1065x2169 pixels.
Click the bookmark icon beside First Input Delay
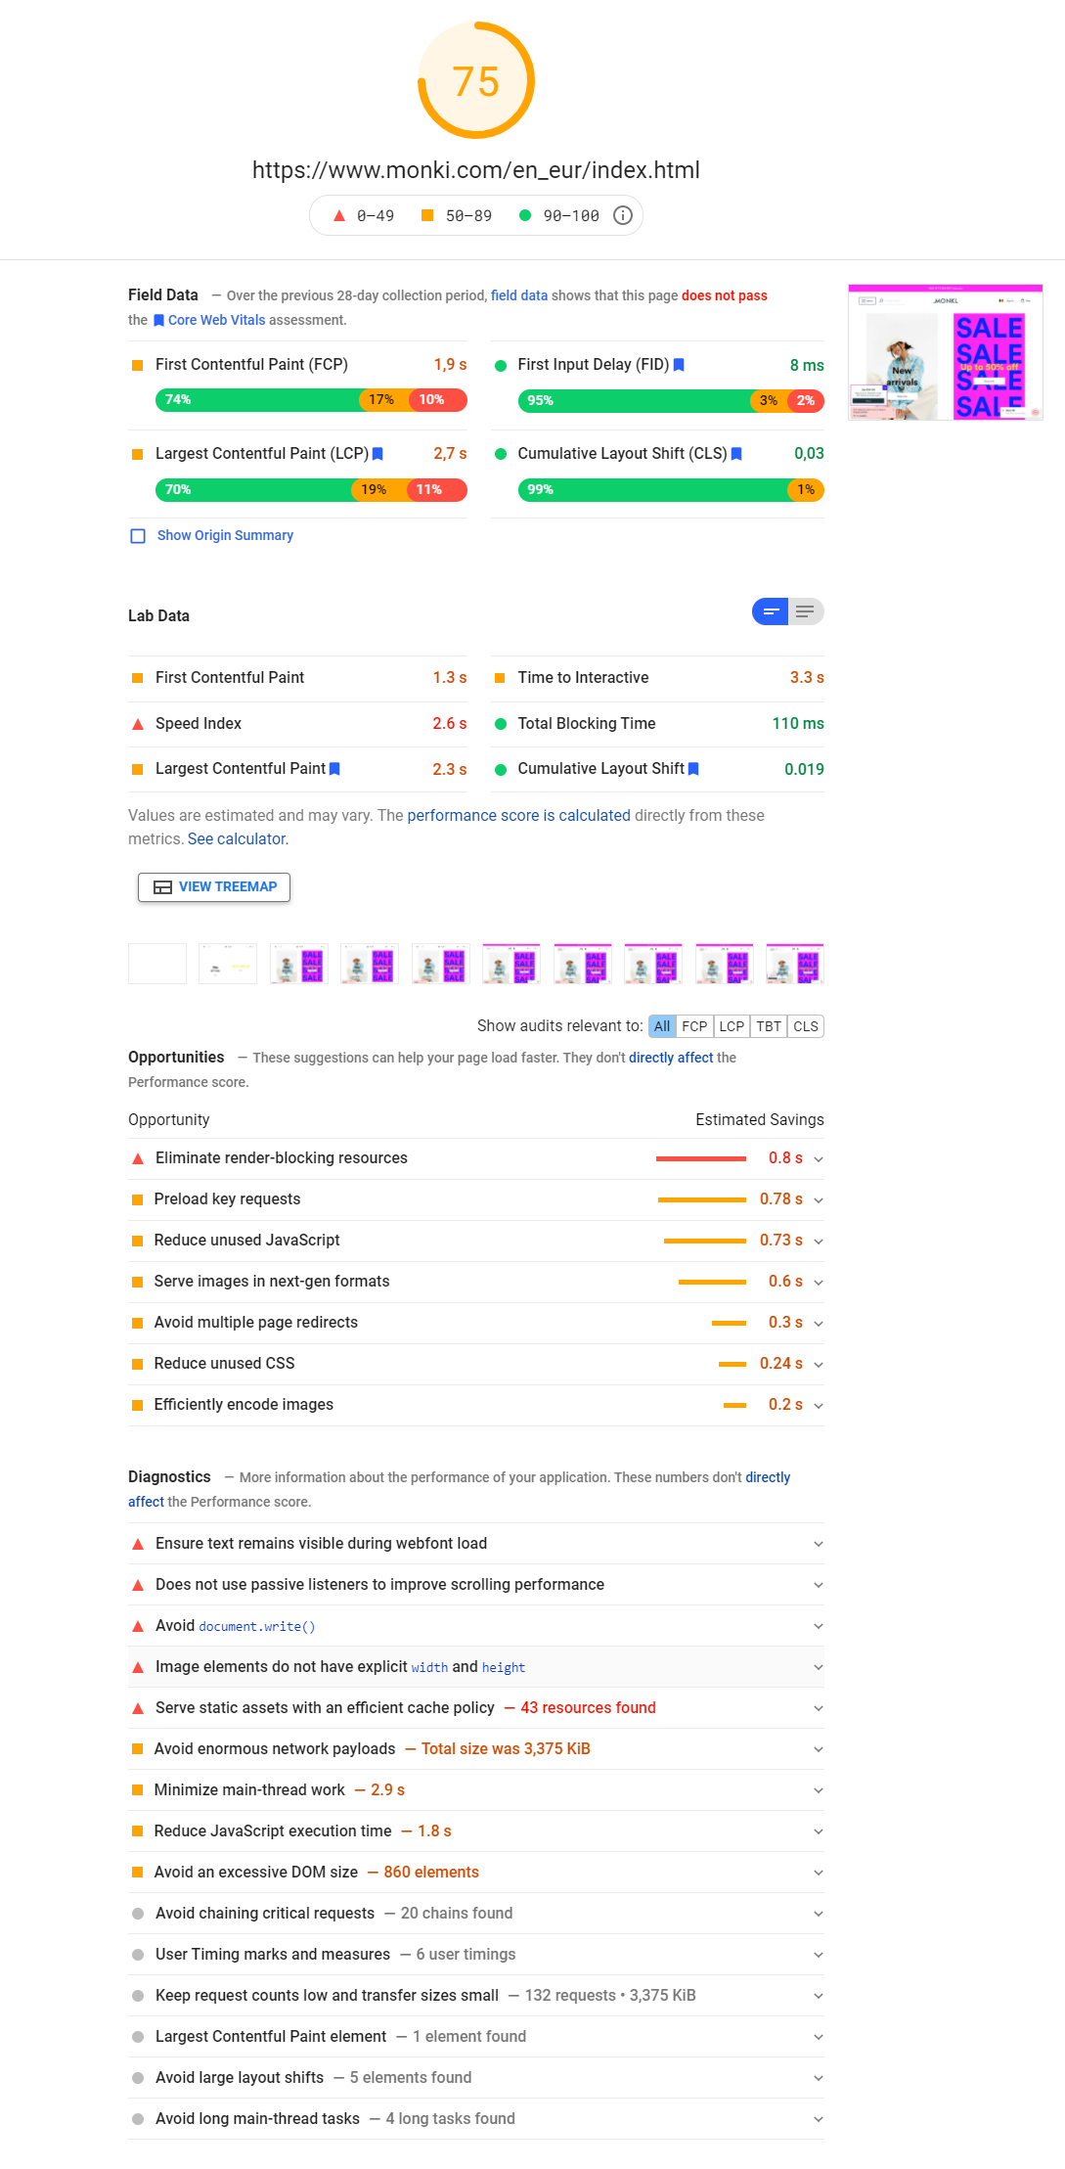[x=679, y=365]
